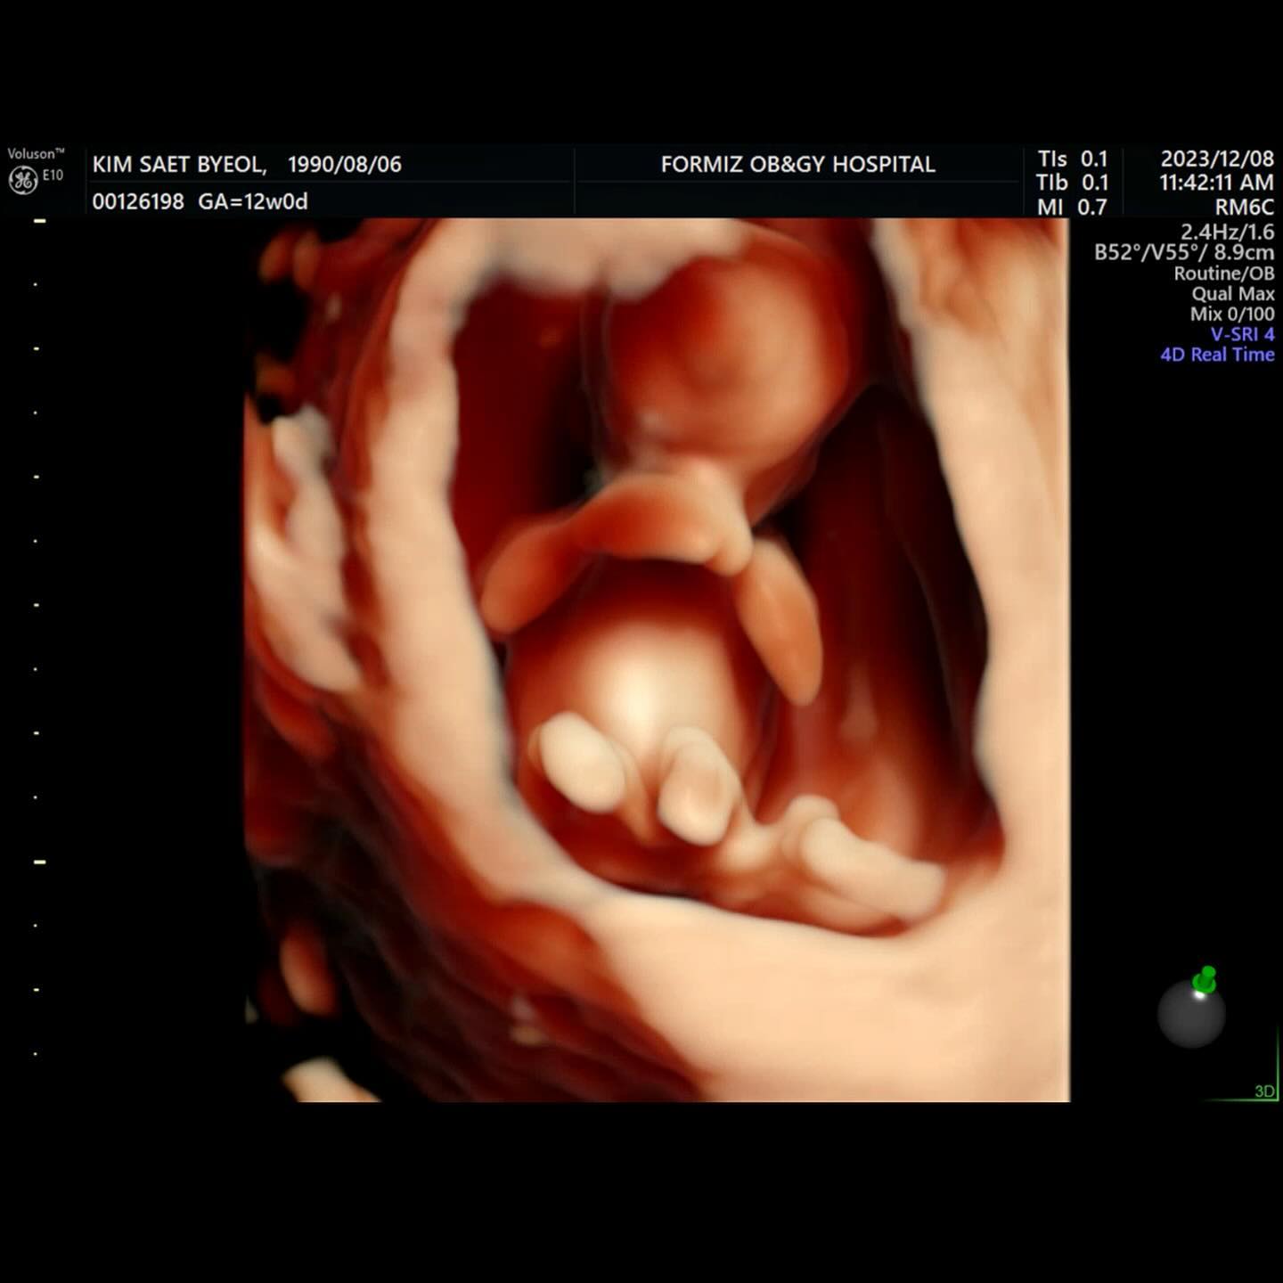
Task: Click the time 11:42:11 AM
Action: 1216,183
